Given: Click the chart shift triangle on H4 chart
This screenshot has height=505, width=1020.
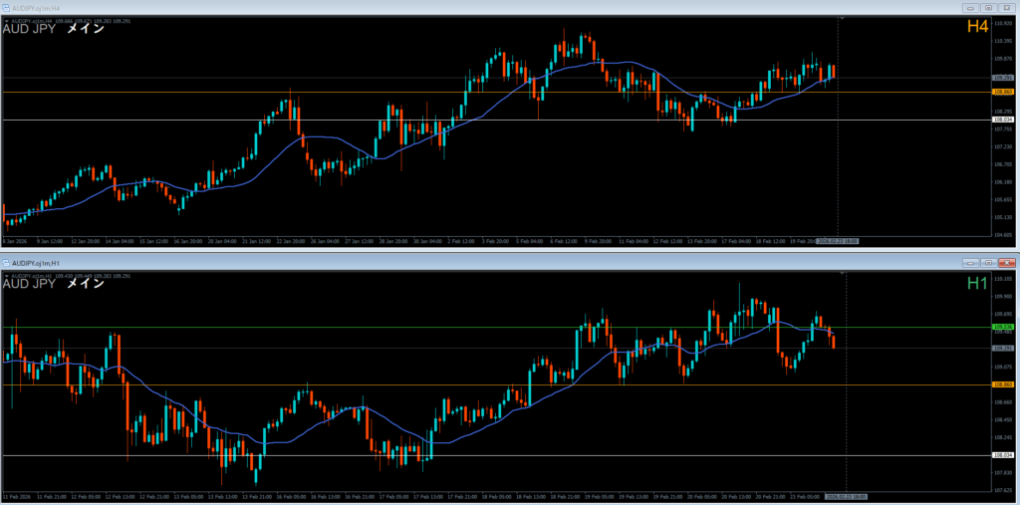Looking at the screenshot, I should point(843,18).
